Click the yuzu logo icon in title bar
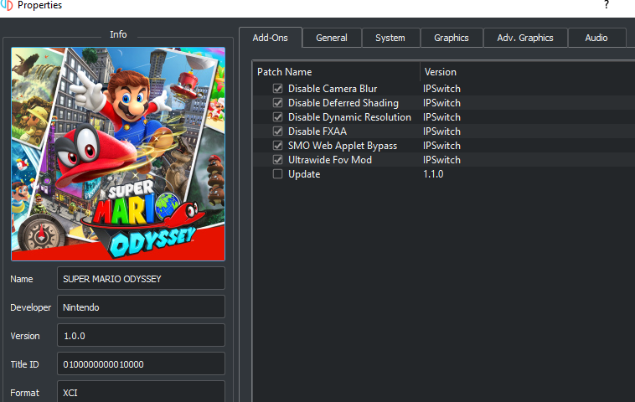Viewport: 635px width, 402px height. [x=7, y=5]
